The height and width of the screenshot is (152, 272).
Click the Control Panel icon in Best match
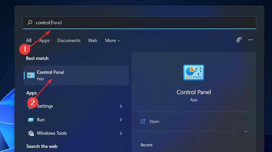(x=31, y=75)
